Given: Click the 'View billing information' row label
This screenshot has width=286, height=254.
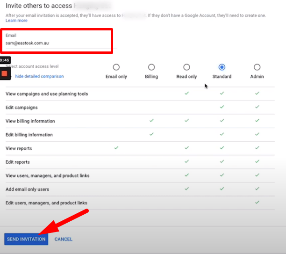Looking at the screenshot, I should (30, 121).
